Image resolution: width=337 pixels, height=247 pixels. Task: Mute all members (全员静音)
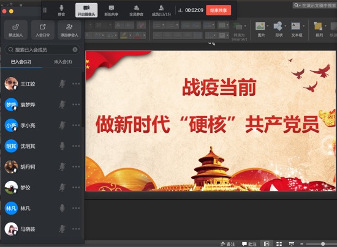point(136,10)
